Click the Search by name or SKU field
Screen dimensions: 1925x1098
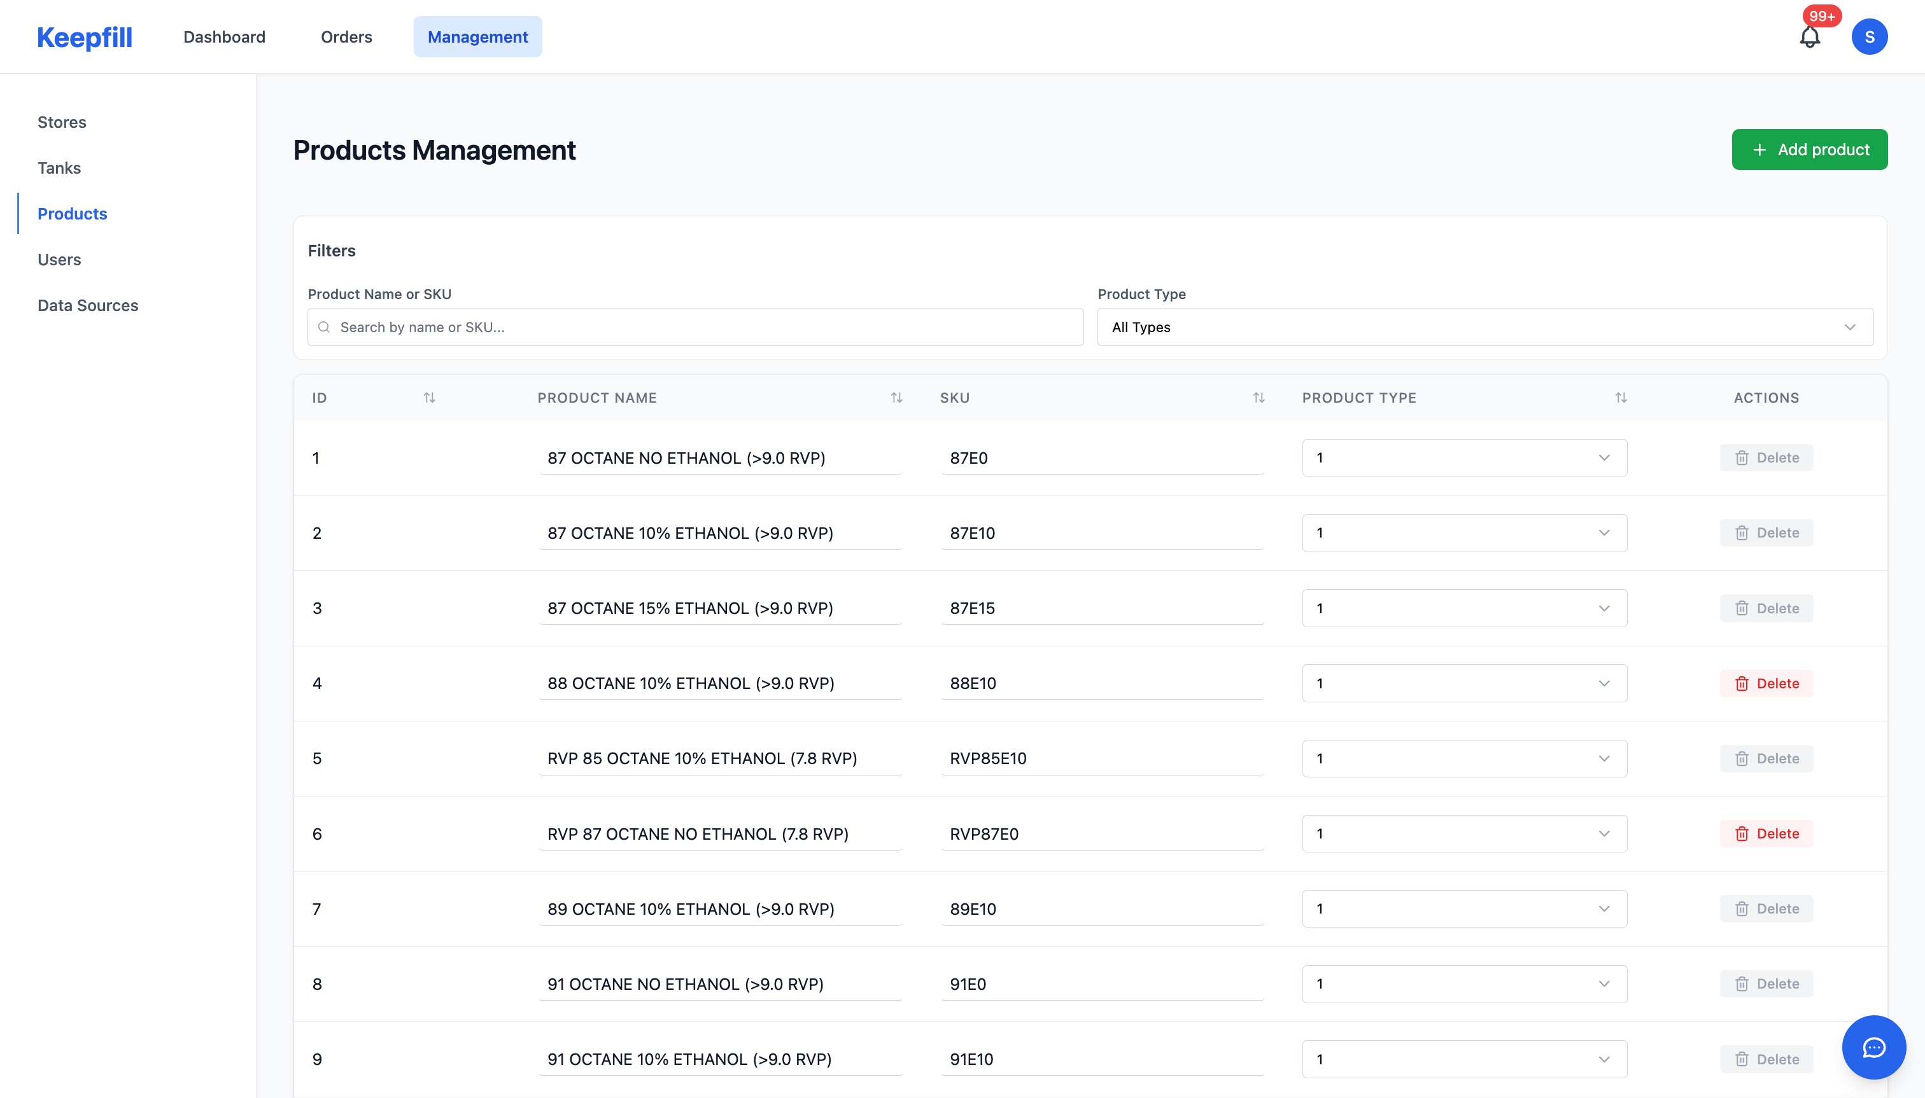[x=695, y=326]
